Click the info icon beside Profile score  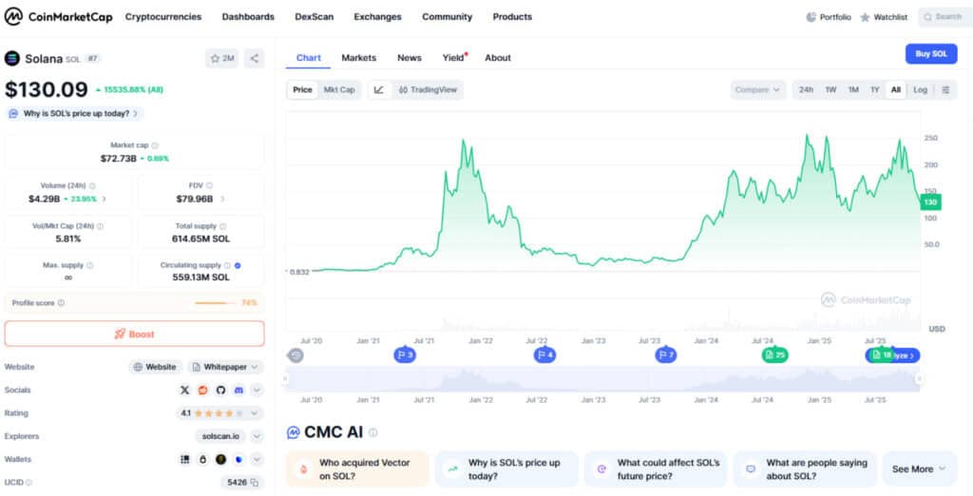coord(61,303)
